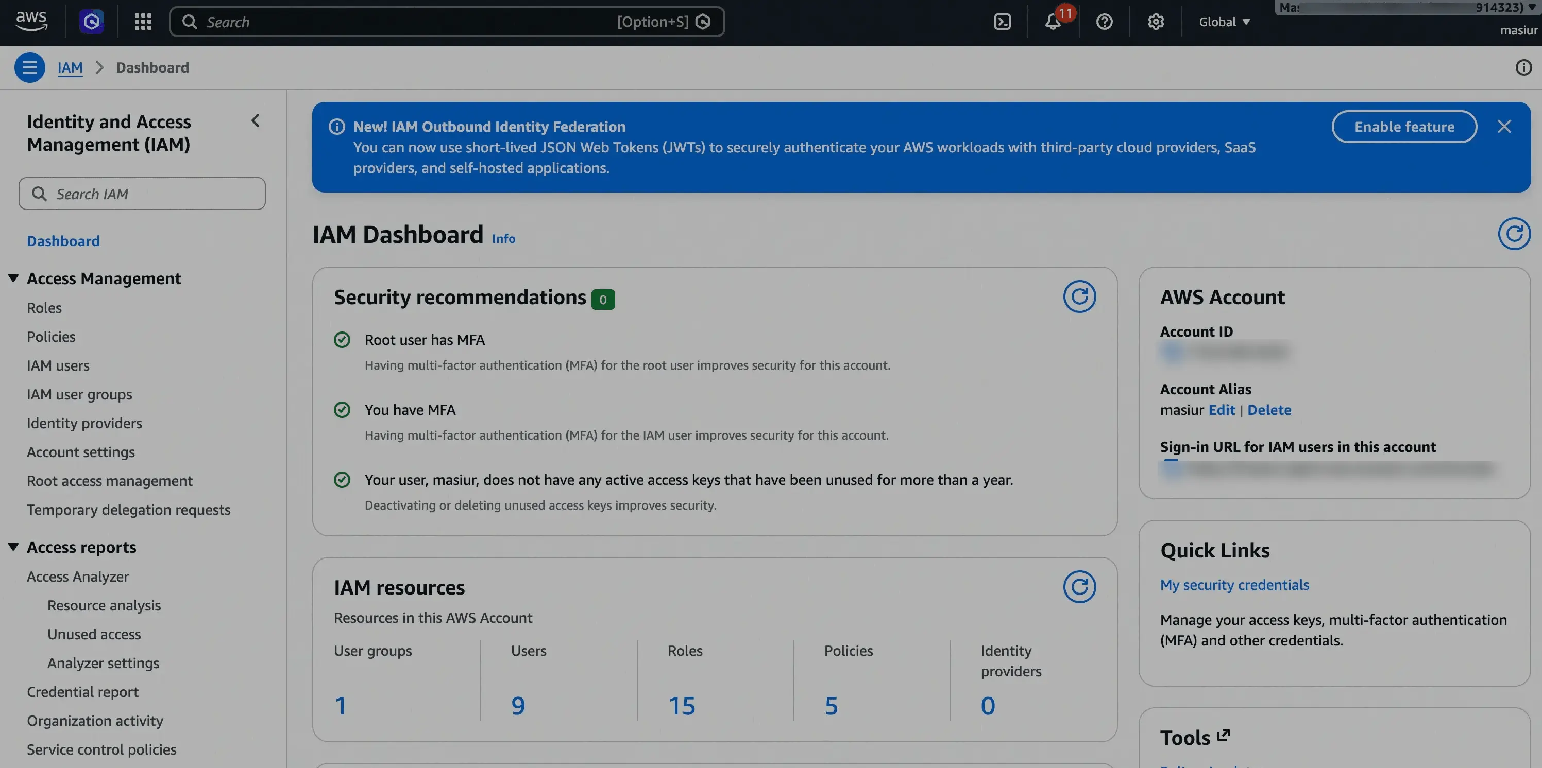
Task: Collapse the IAM side navigation panel
Action: coord(256,121)
